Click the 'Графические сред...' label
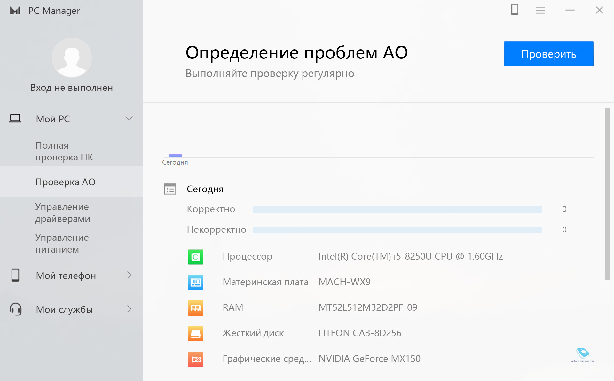 click(x=267, y=359)
